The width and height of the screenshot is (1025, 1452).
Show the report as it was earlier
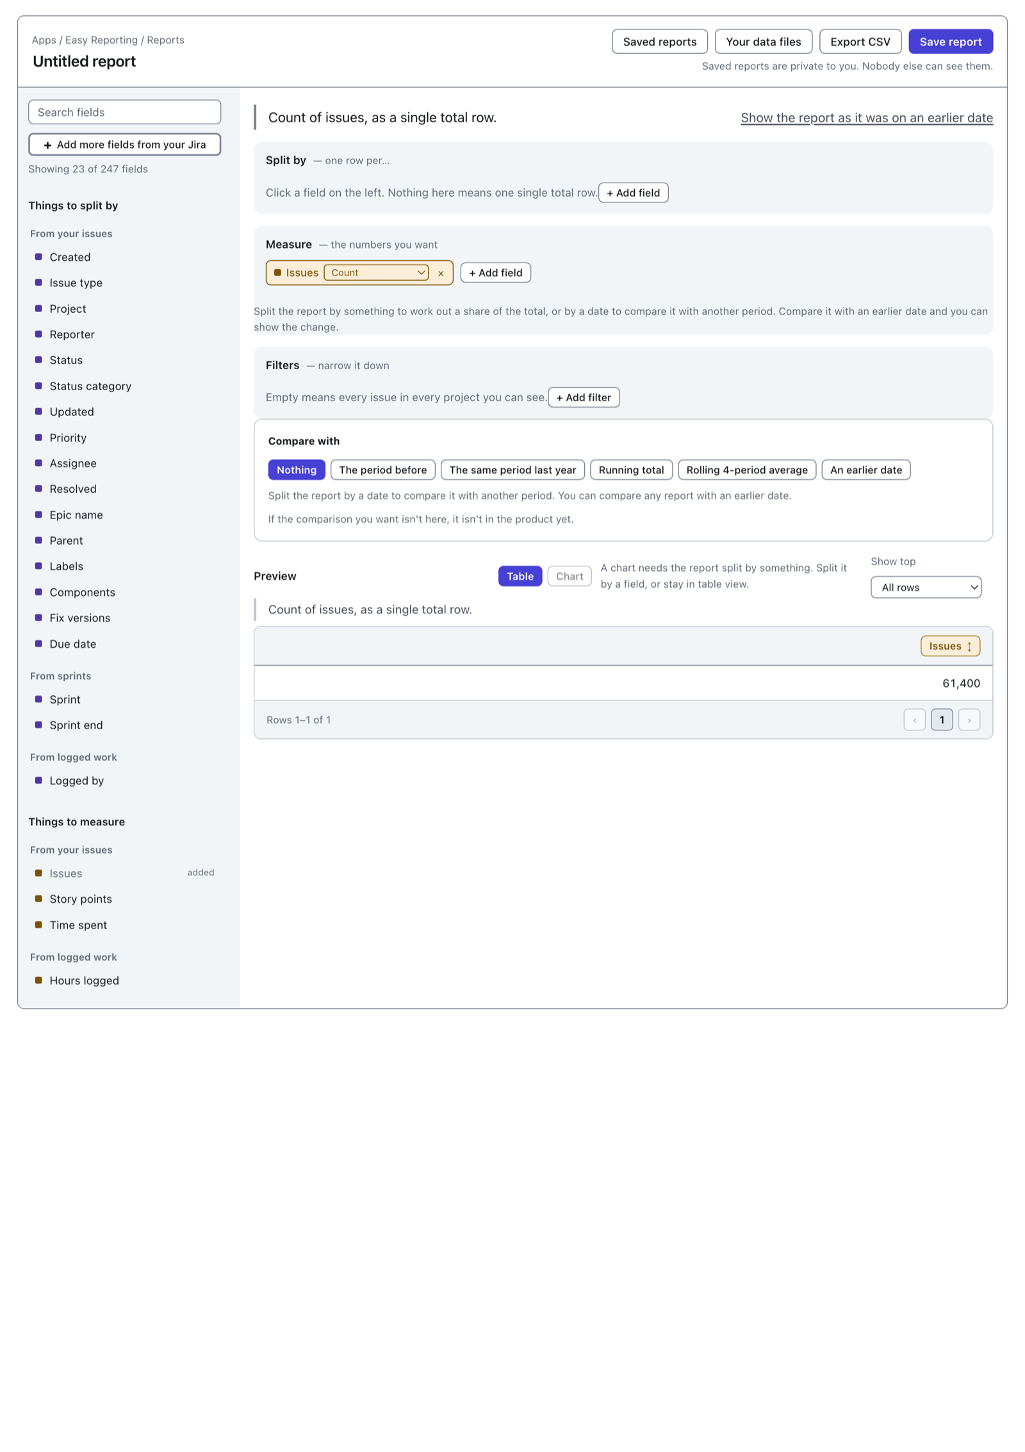pos(866,118)
